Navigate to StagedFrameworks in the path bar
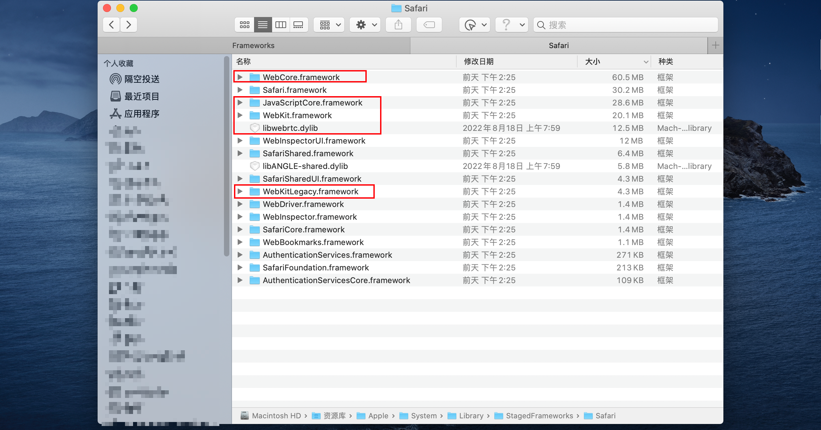The height and width of the screenshot is (430, 821). click(x=539, y=416)
